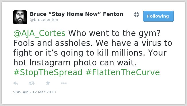Reply to the tweet with the arrow icon
Screen dimensions: 187x106
15,83
